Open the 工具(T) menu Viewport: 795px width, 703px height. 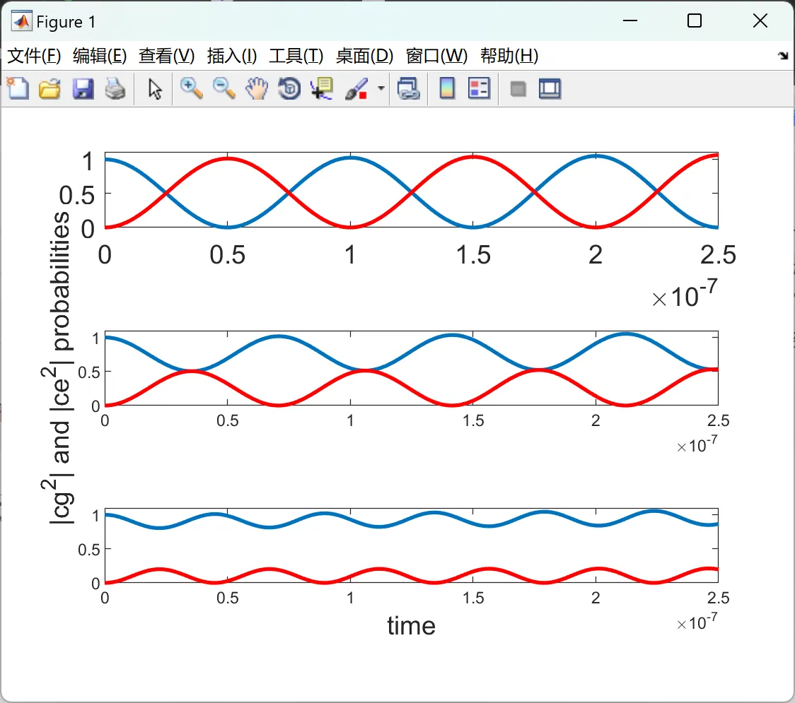coord(296,56)
